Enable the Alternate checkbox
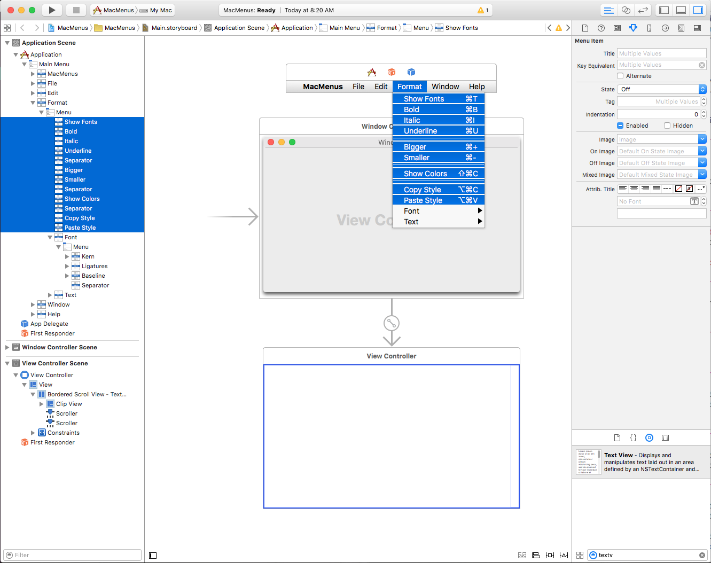 point(620,76)
